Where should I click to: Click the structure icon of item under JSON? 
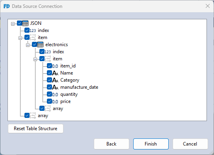(33, 37)
